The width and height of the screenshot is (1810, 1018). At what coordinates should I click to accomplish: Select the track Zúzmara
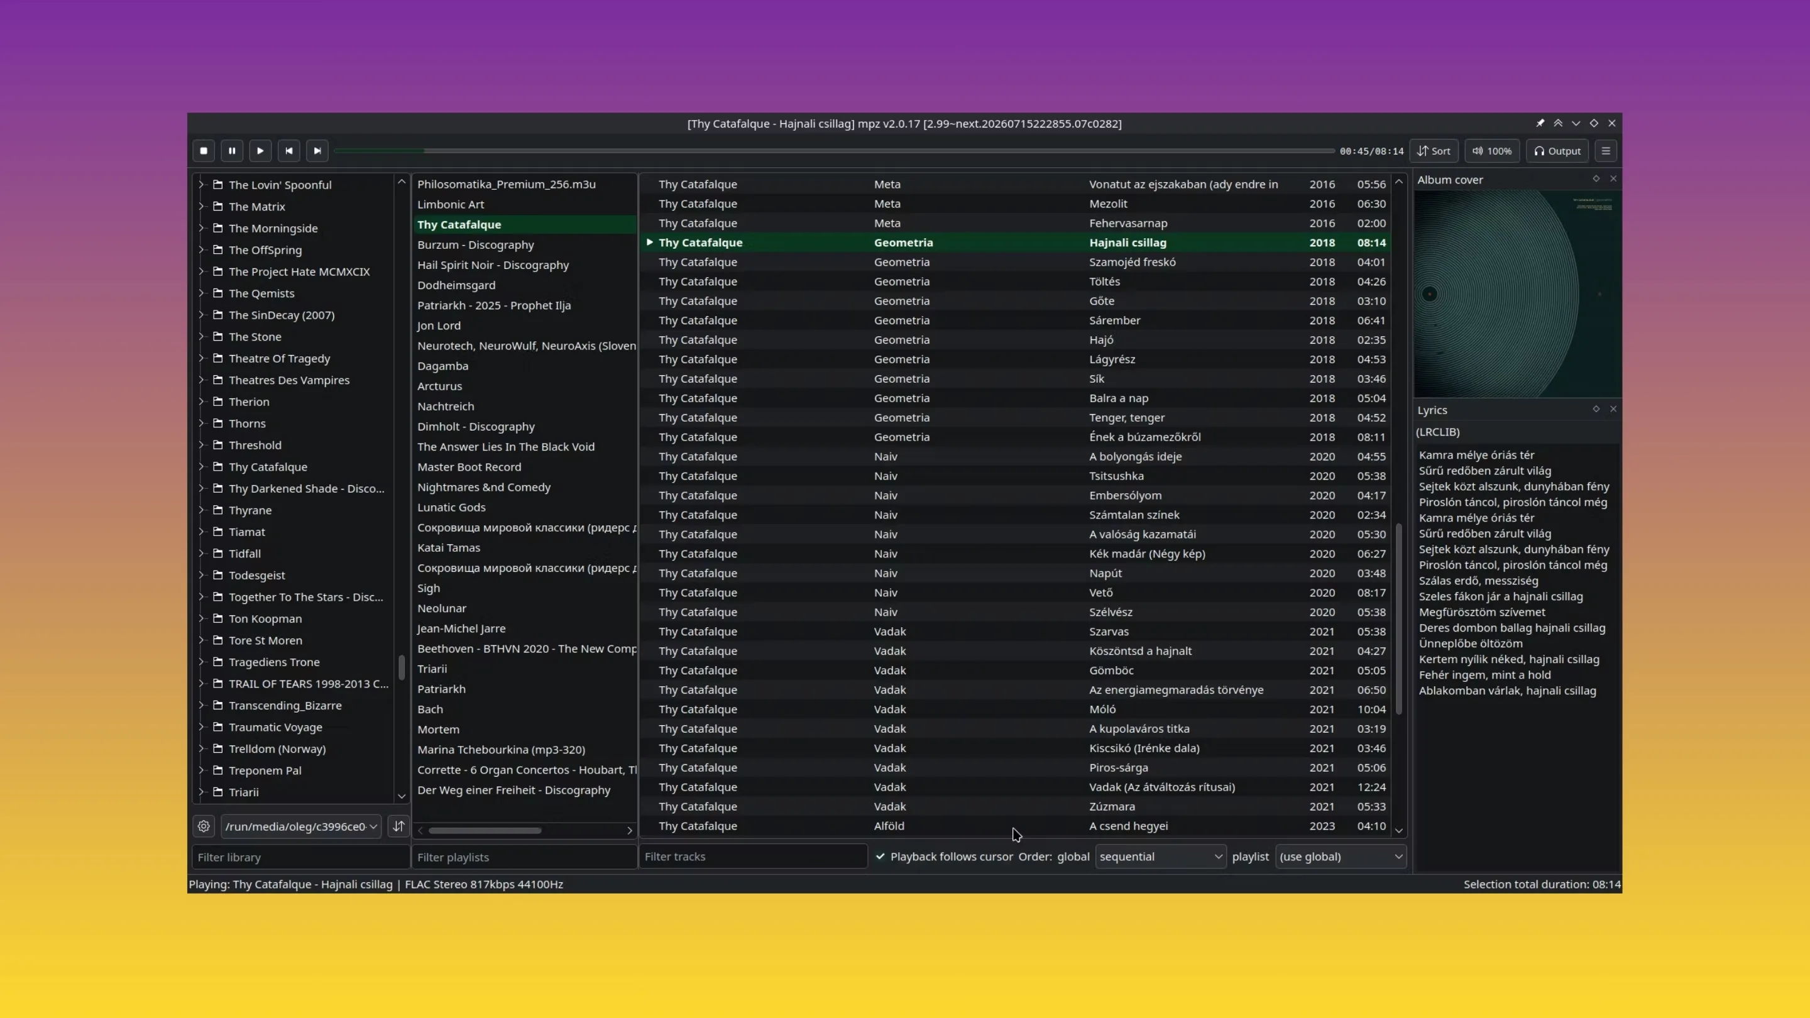tap(1016, 806)
